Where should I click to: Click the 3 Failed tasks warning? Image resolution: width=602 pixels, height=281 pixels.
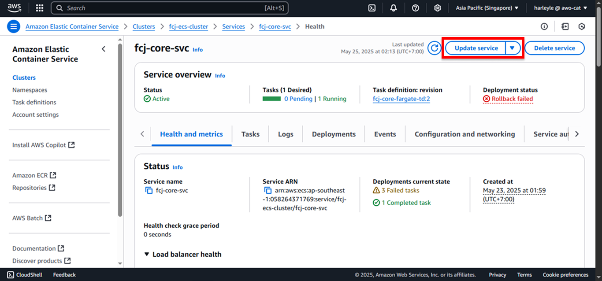coord(396,190)
